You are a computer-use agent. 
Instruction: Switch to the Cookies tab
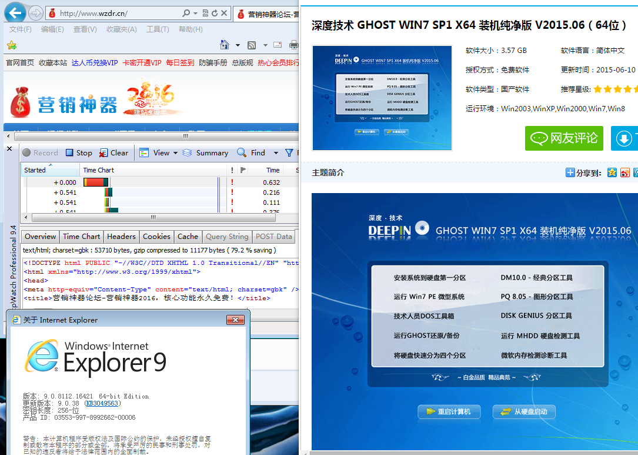156,237
